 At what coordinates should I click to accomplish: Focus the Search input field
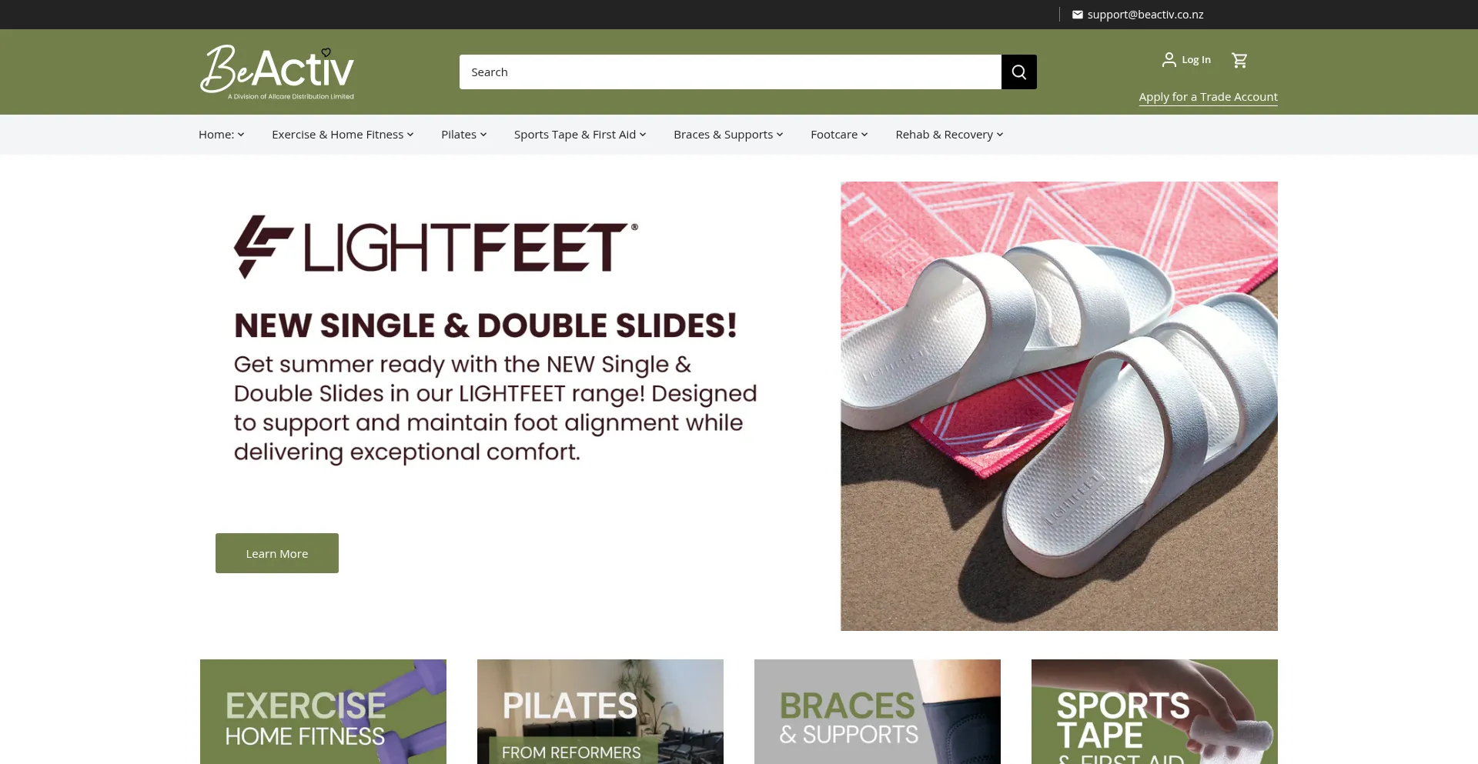[x=730, y=72]
